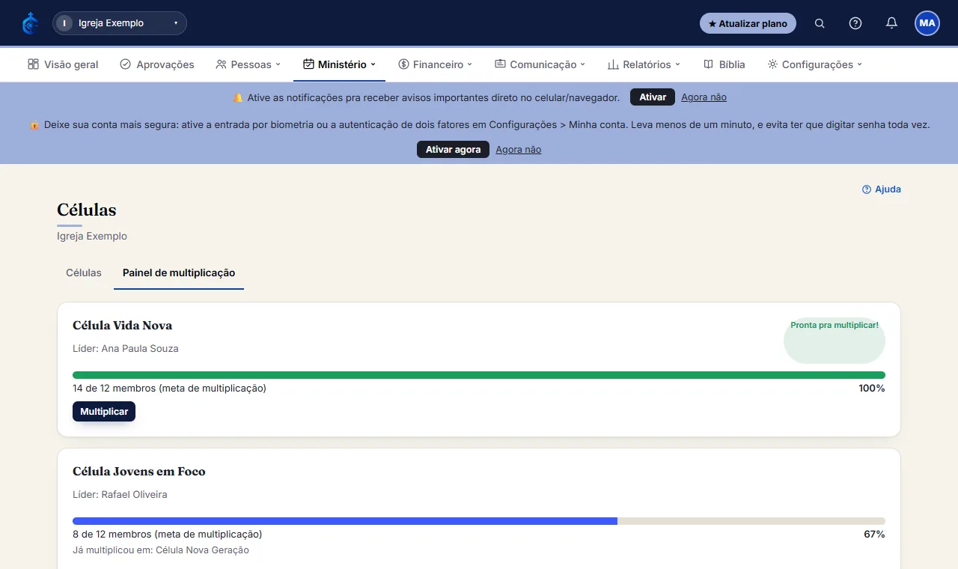Click Célula Vida Nova progress bar
The image size is (958, 569).
479,375
